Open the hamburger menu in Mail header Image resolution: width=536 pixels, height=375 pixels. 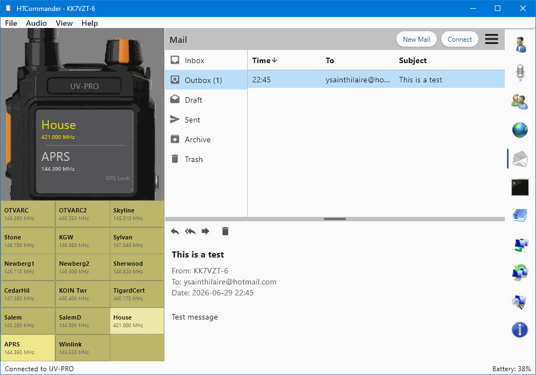click(492, 39)
